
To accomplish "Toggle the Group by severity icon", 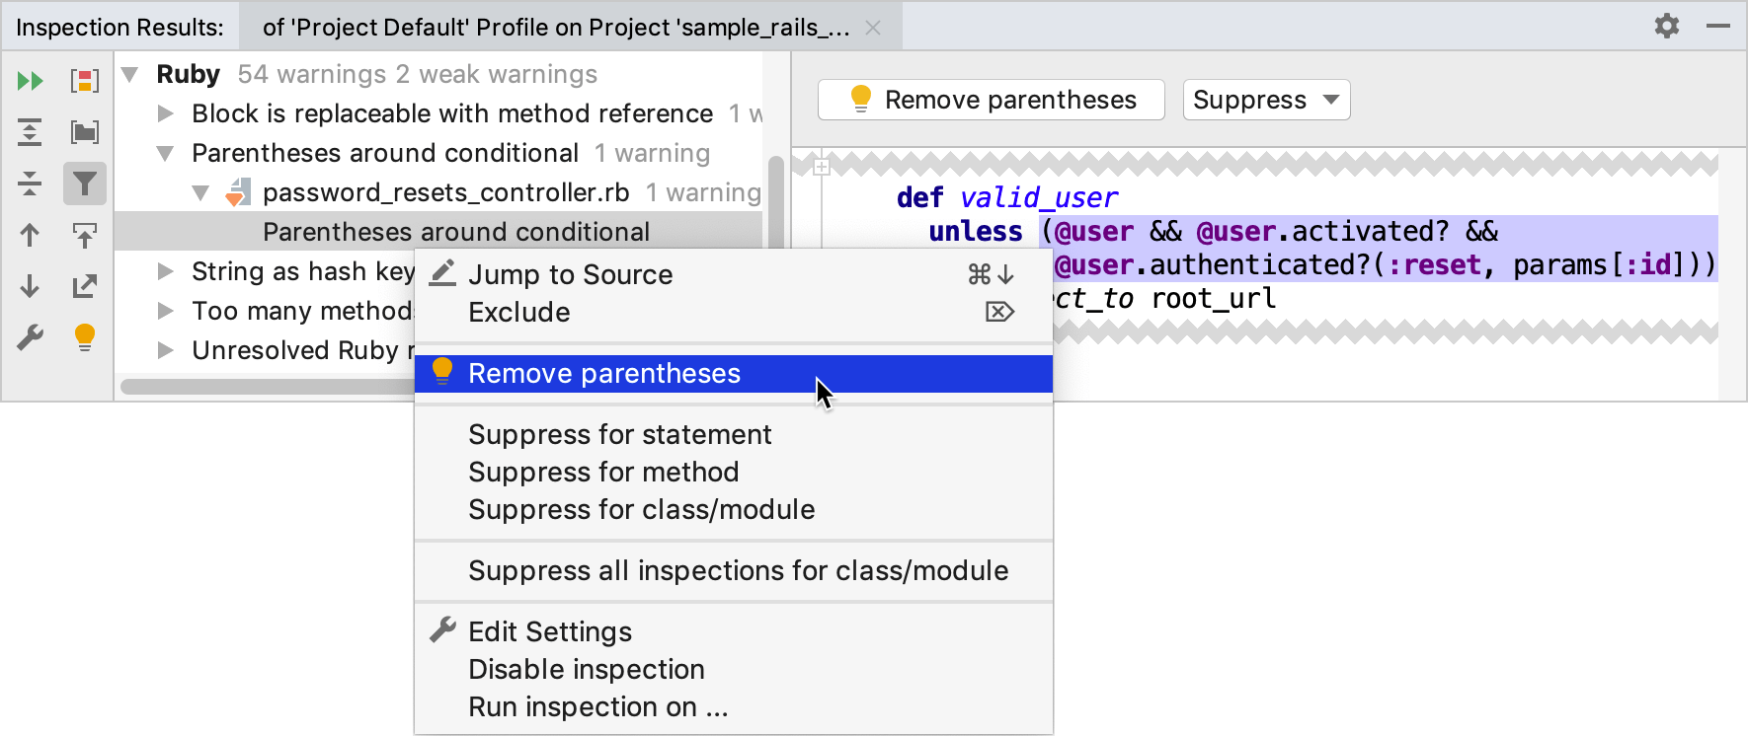I will pyautogui.click(x=85, y=81).
